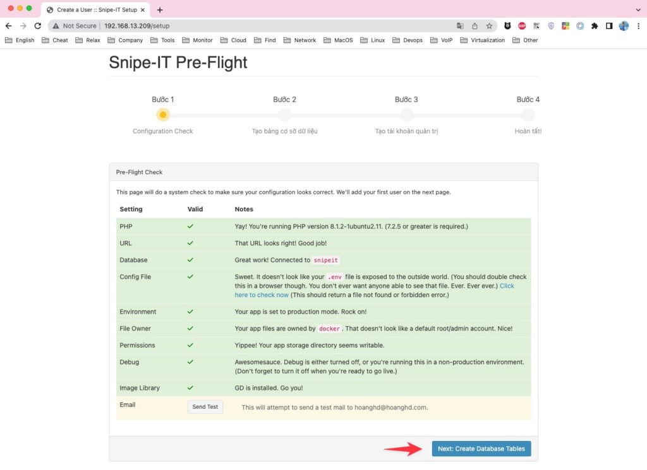The width and height of the screenshot is (647, 470).
Task: Click the 'File Owner' setting cell
Action: tap(135, 329)
